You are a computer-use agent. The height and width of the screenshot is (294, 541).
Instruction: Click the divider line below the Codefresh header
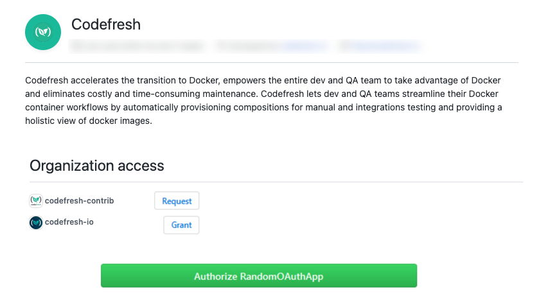click(271, 62)
